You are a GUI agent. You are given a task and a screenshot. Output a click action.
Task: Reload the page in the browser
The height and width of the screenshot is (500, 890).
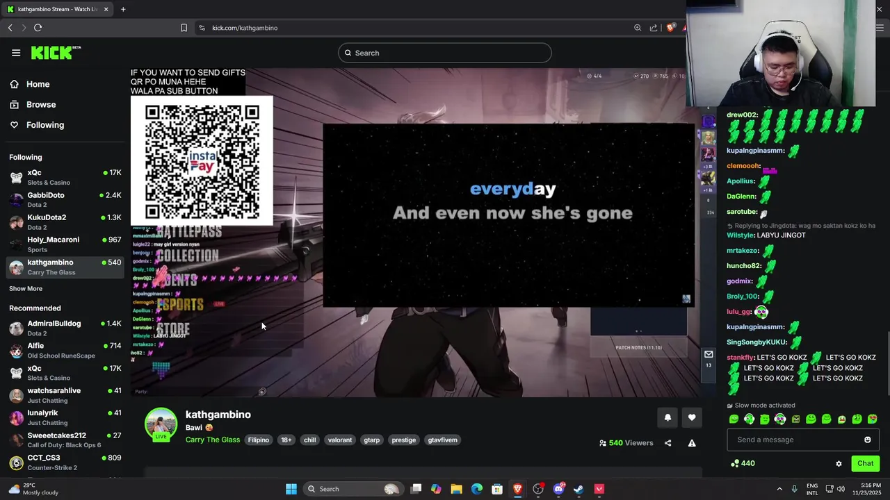click(x=38, y=28)
